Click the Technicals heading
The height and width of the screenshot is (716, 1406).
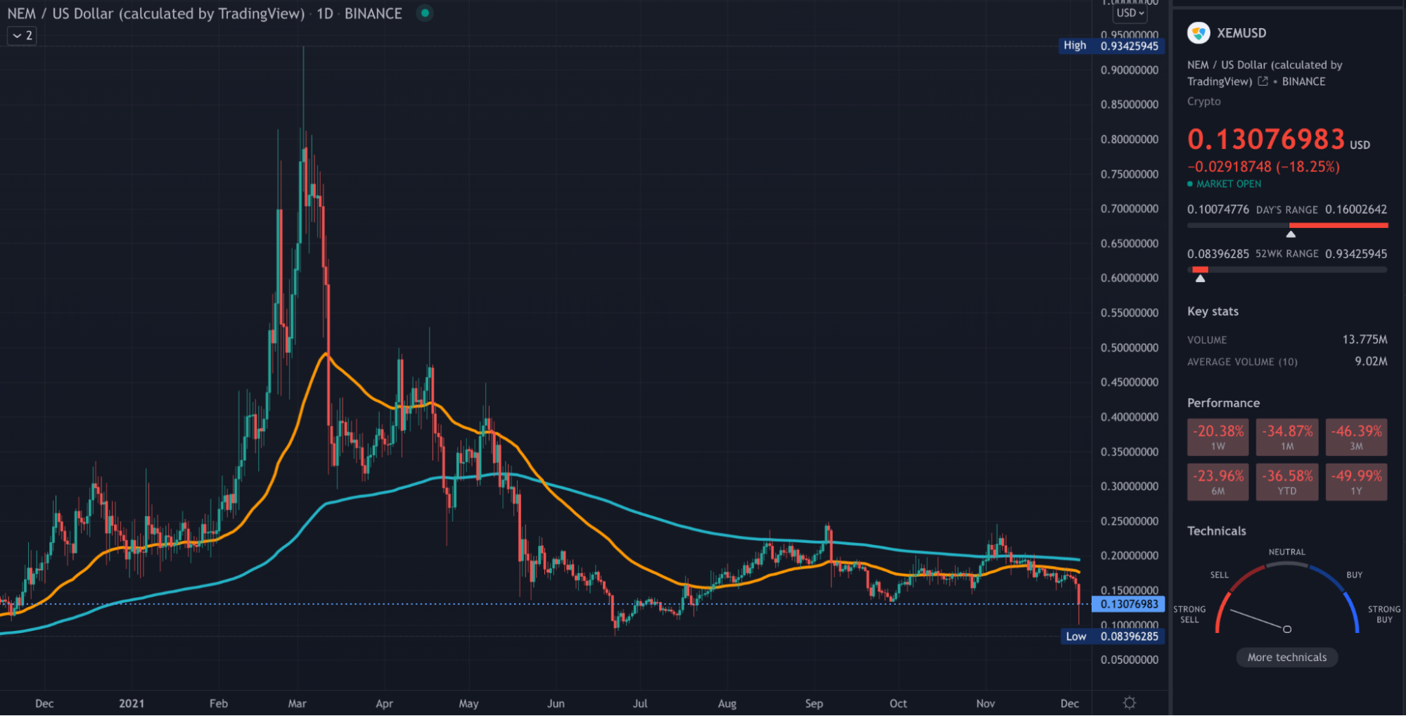pyautogui.click(x=1216, y=531)
